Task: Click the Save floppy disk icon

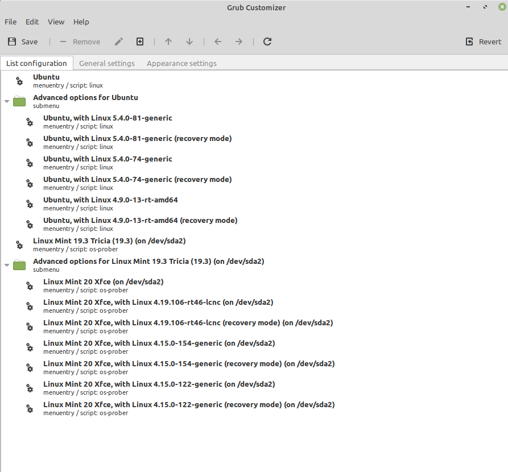Action: click(x=12, y=42)
